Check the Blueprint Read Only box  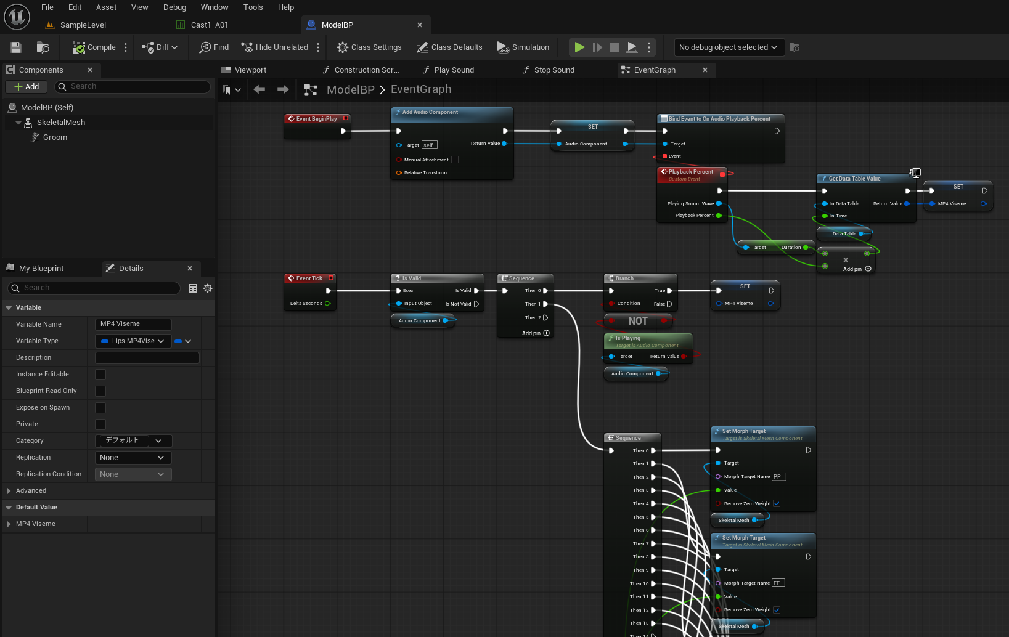point(100,391)
